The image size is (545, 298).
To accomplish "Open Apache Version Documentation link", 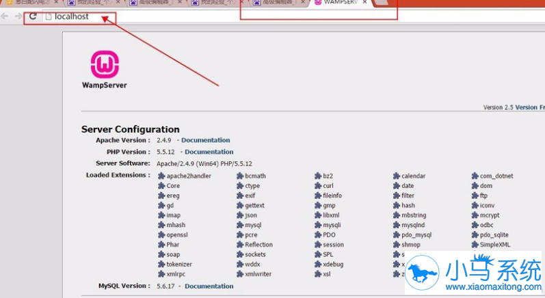I will click(205, 140).
